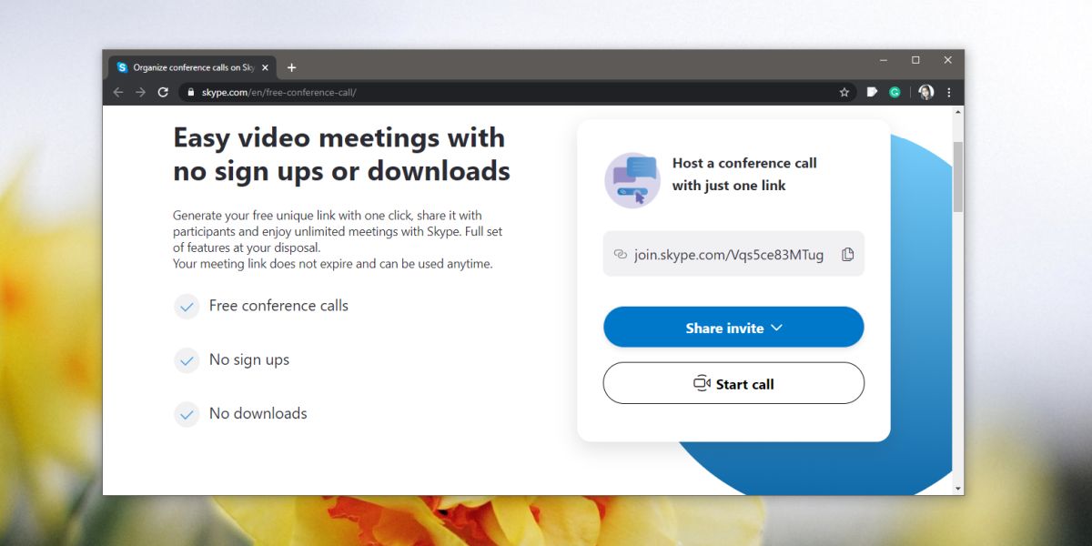1092x546 pixels.
Task: Start call with the outlined button
Action: pyautogui.click(x=733, y=383)
